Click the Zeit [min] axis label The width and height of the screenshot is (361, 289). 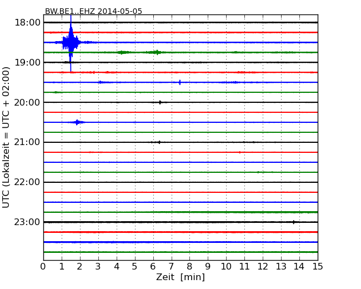pyautogui.click(x=180, y=277)
